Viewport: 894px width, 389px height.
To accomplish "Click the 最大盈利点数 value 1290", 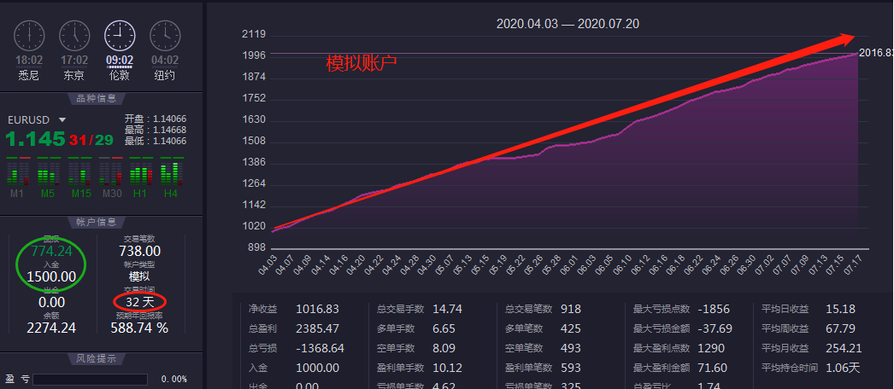I will (x=710, y=348).
